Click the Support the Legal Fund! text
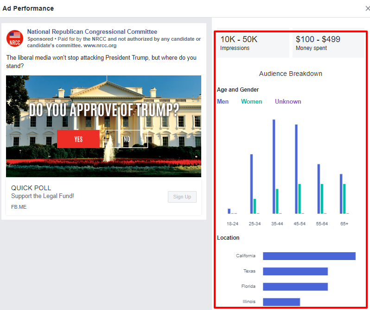This screenshot has height=310, width=370. coord(43,196)
